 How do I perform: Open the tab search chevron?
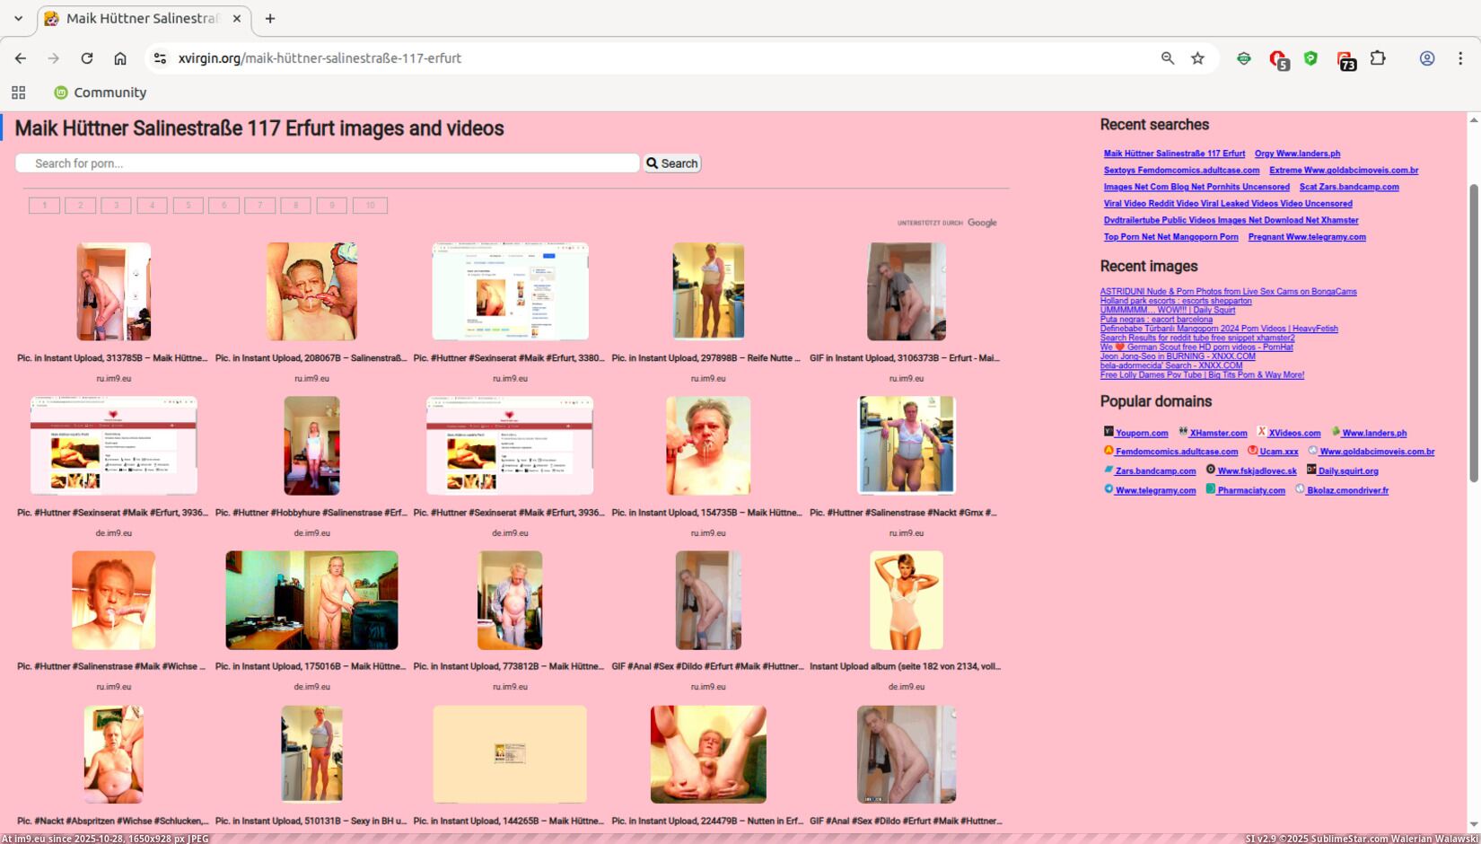click(x=17, y=18)
